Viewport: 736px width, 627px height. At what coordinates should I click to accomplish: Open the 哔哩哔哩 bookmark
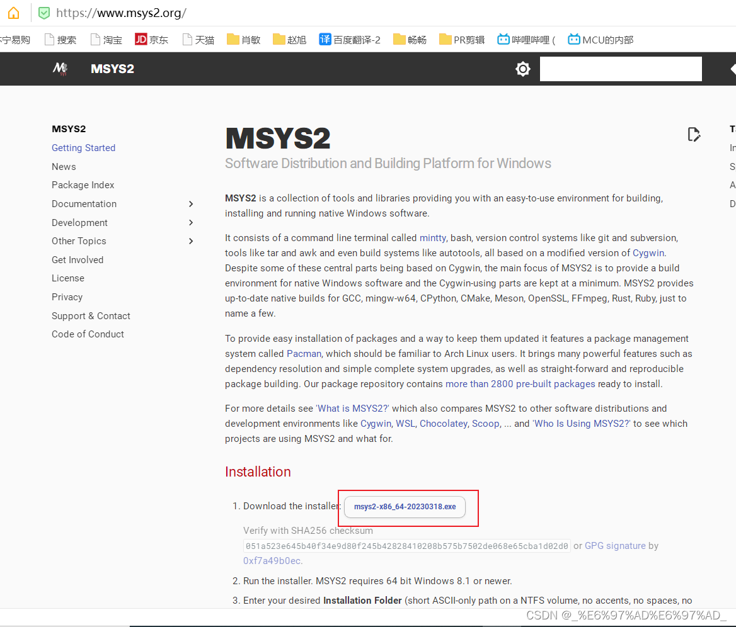point(526,40)
